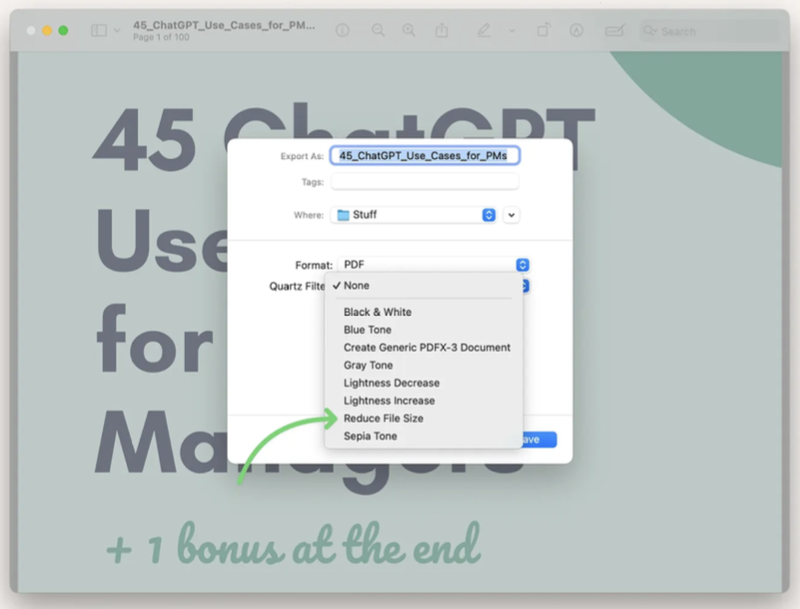The width and height of the screenshot is (800, 609).
Task: Maximize the Preview window with green button
Action: [x=63, y=31]
